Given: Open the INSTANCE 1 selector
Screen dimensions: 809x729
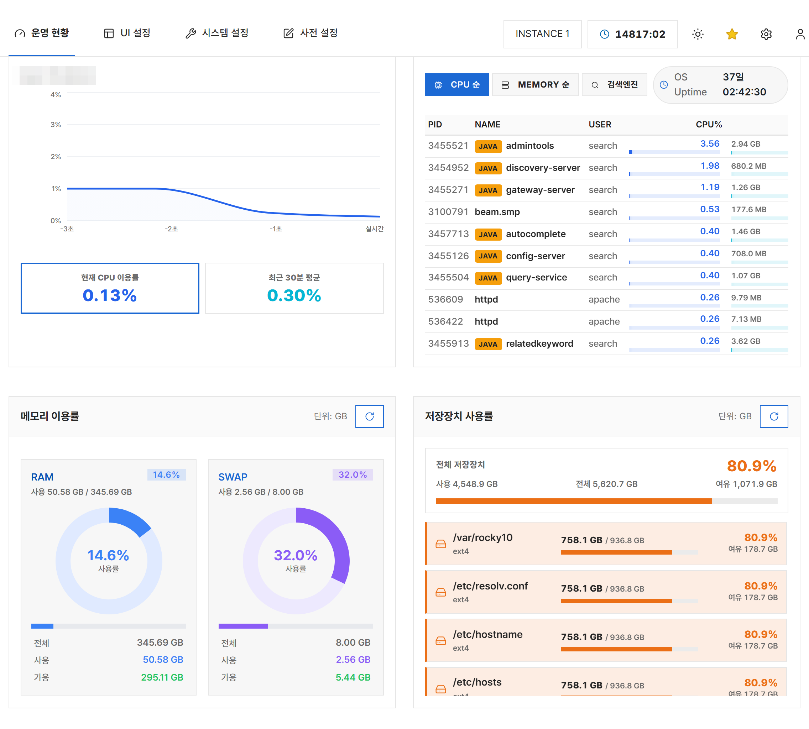Looking at the screenshot, I should pos(542,34).
